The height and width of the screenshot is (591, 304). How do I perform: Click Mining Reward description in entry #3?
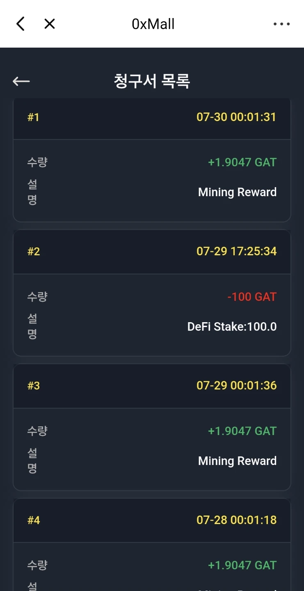pos(237,461)
